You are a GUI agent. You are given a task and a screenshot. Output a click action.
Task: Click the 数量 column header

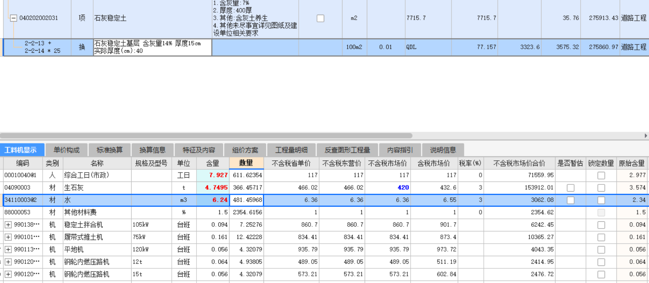246,163
